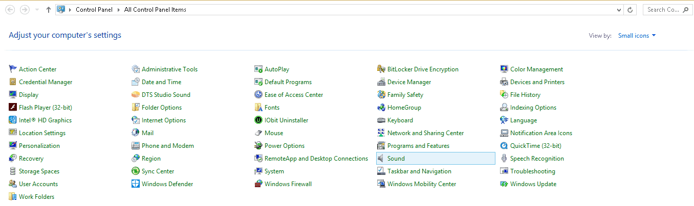Click the Control Panel icon in address bar

(x=61, y=10)
